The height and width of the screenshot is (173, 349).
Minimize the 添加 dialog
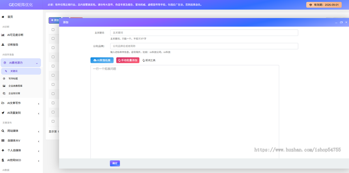pyautogui.click(x=336, y=22)
